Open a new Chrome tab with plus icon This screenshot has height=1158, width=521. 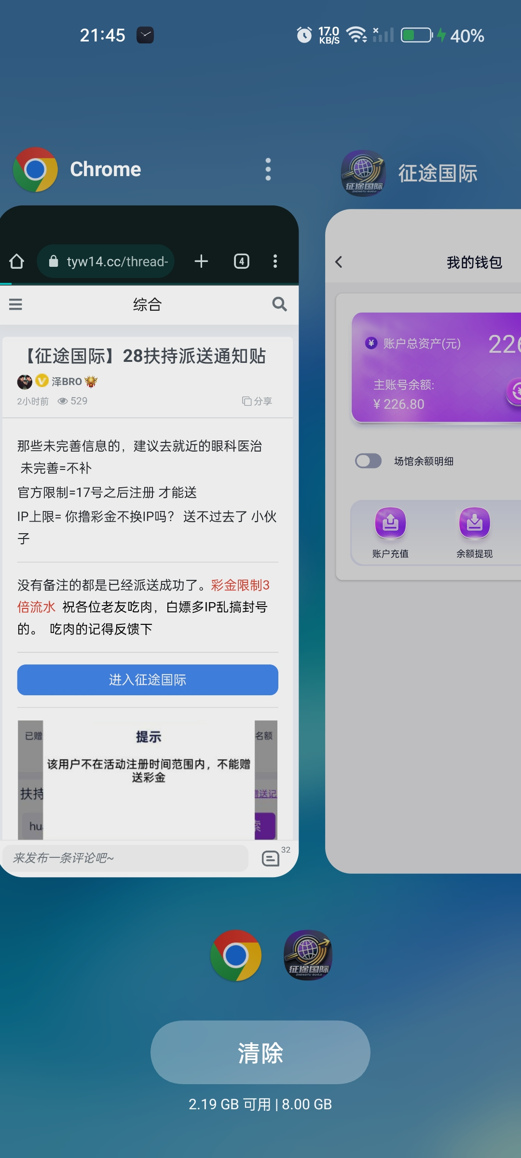coord(201,262)
